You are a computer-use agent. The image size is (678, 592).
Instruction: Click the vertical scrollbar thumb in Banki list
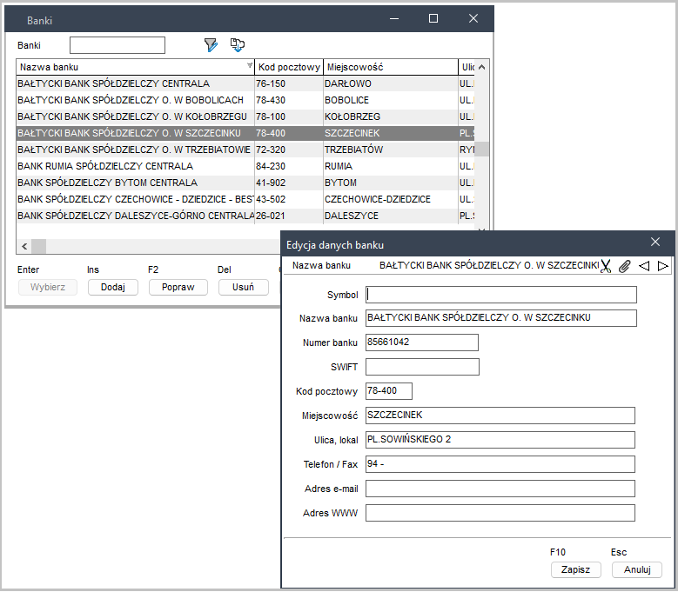click(481, 149)
